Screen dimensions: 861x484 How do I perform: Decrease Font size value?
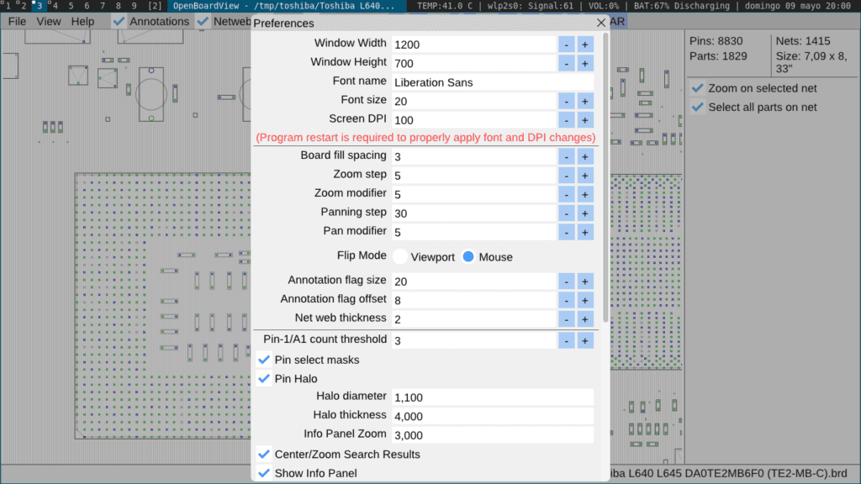click(566, 101)
